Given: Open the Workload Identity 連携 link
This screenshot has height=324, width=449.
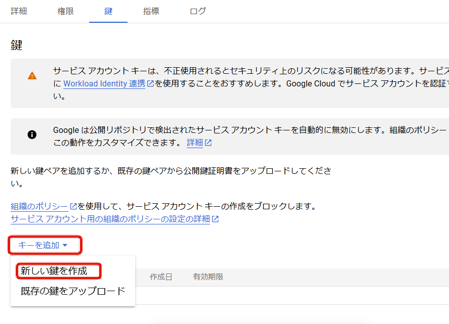Looking at the screenshot, I should pos(104,83).
